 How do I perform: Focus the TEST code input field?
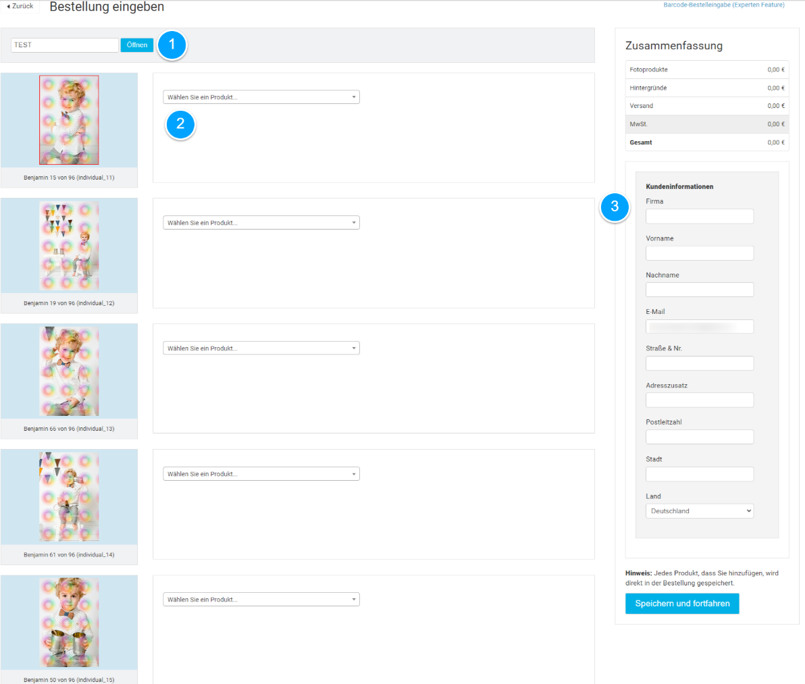pyautogui.click(x=65, y=45)
